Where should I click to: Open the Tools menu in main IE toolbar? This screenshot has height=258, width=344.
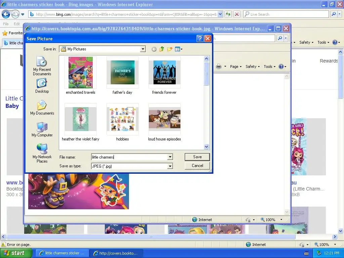point(323,42)
